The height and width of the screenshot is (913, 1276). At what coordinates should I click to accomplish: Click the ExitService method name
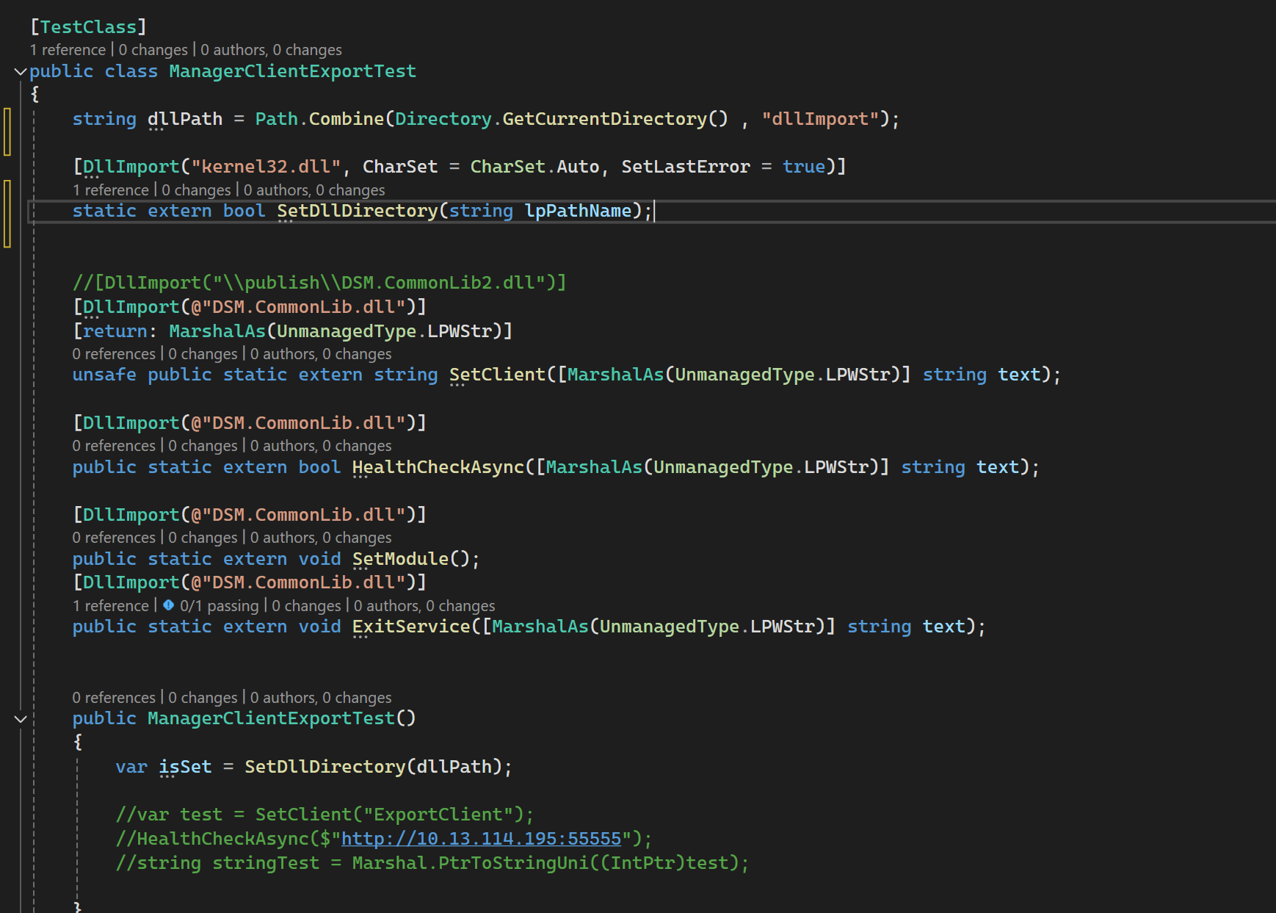411,627
